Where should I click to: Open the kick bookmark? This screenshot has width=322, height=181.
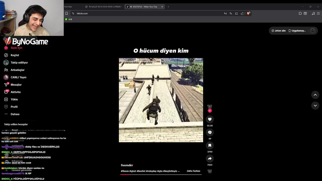pyautogui.click(x=69, y=19)
